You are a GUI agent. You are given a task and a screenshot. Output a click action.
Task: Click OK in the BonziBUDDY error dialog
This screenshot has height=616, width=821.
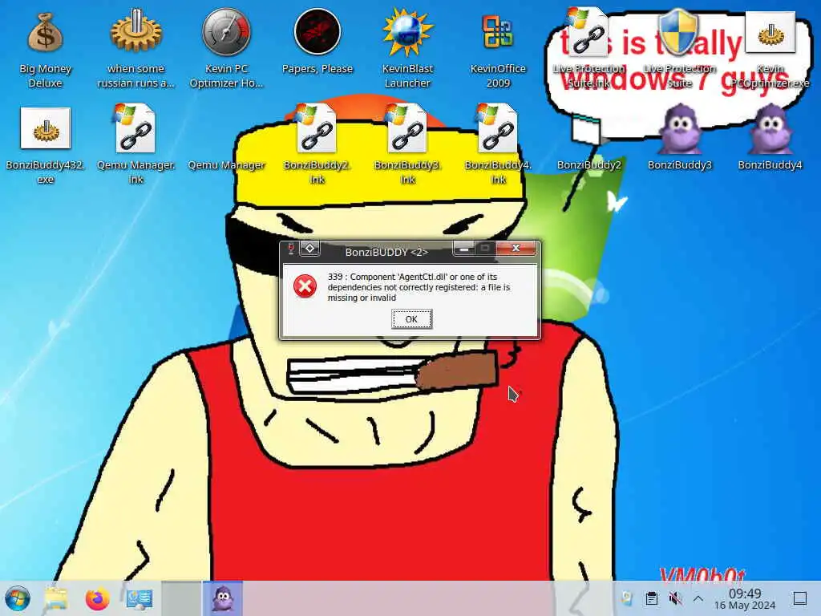(x=411, y=319)
